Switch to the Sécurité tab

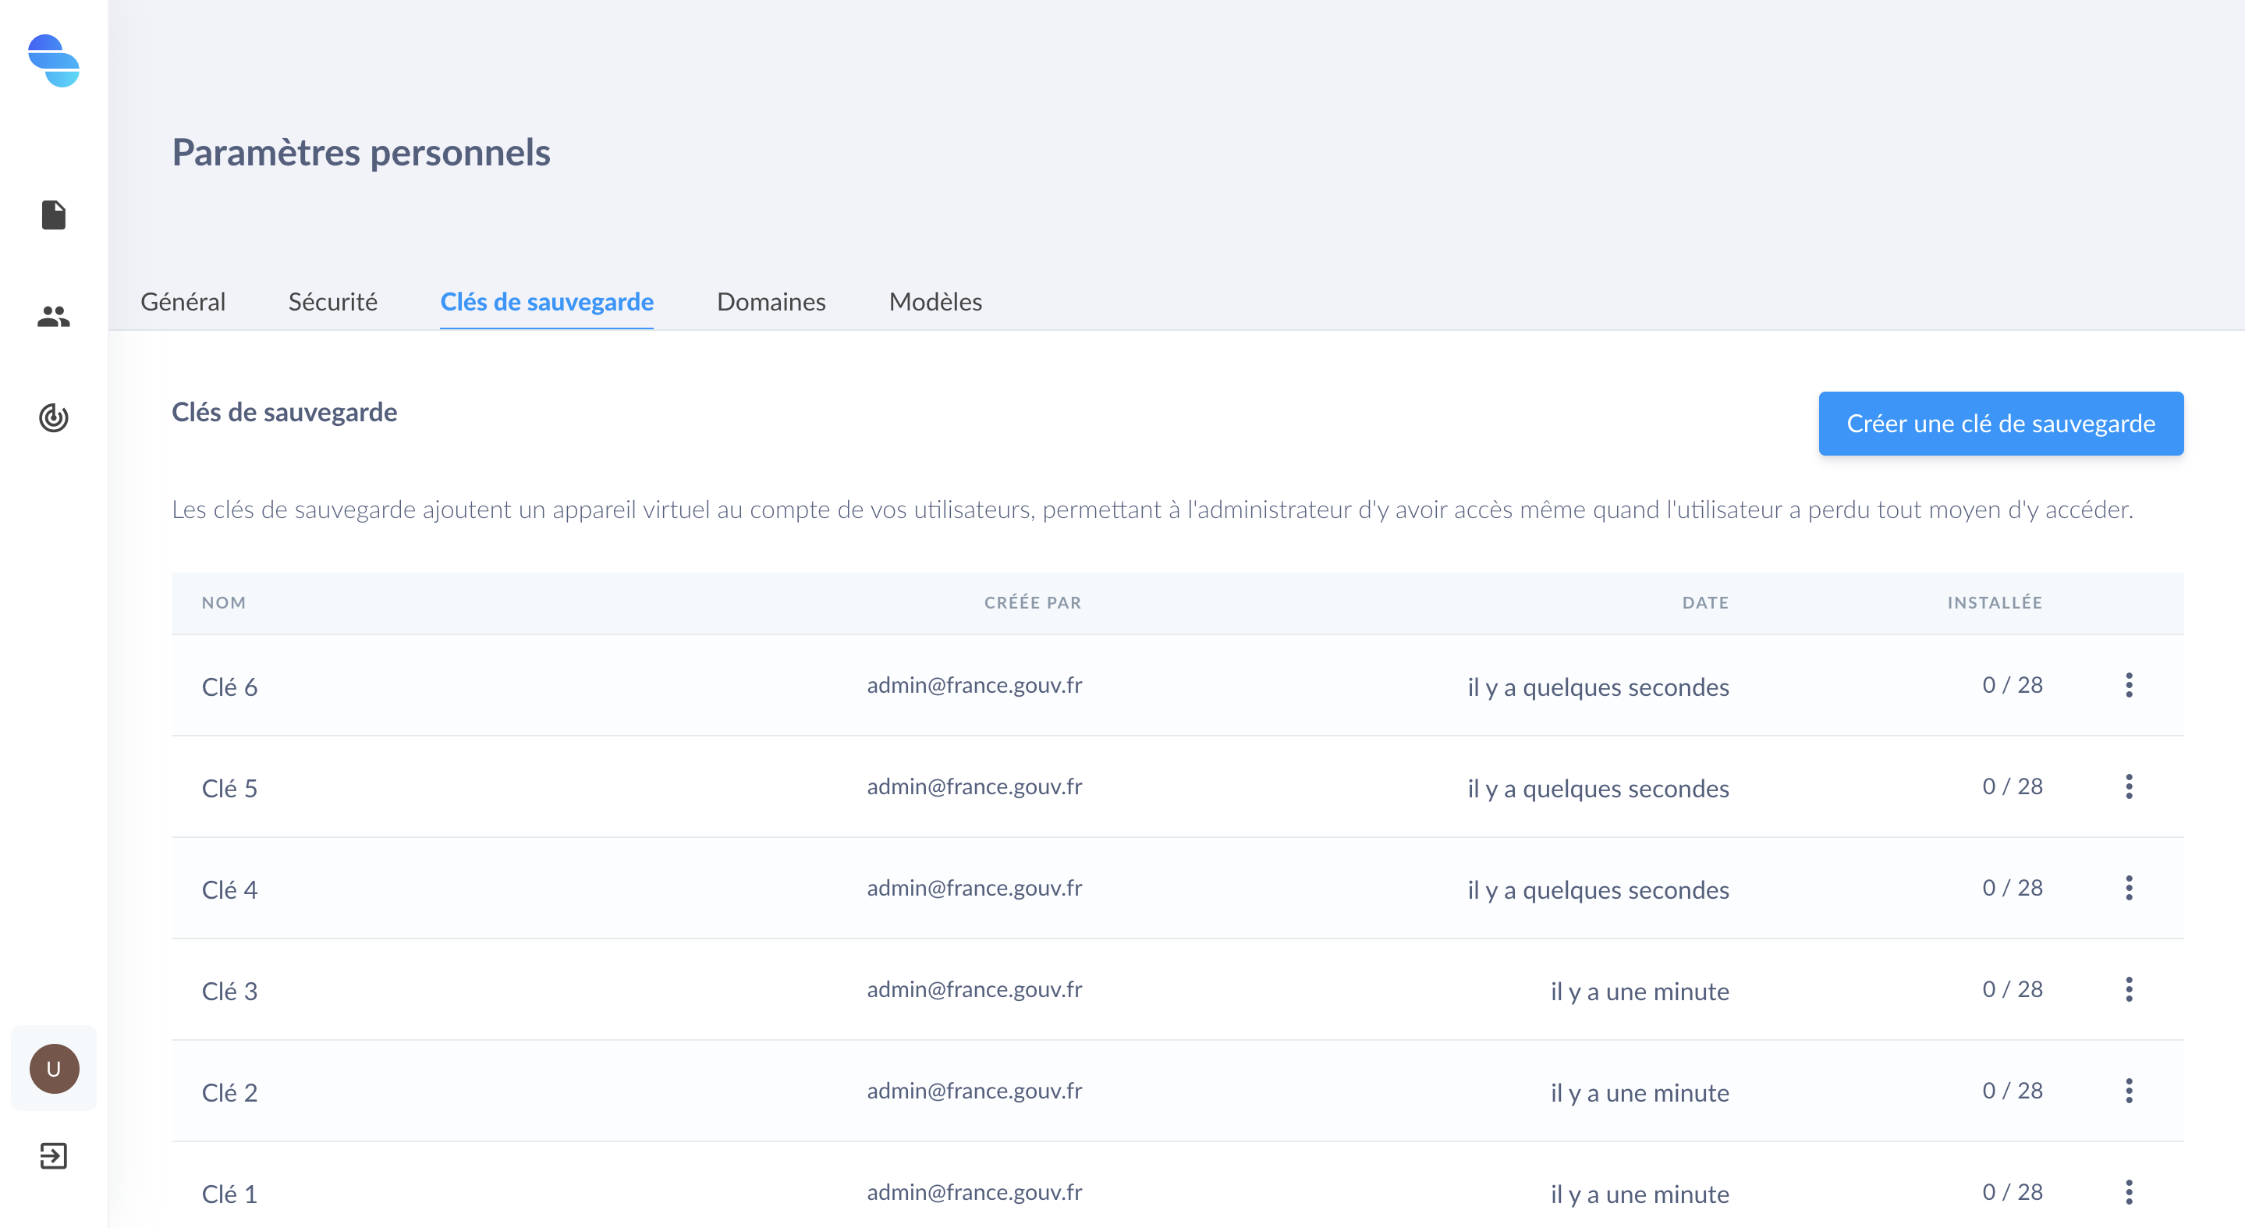coord(333,302)
